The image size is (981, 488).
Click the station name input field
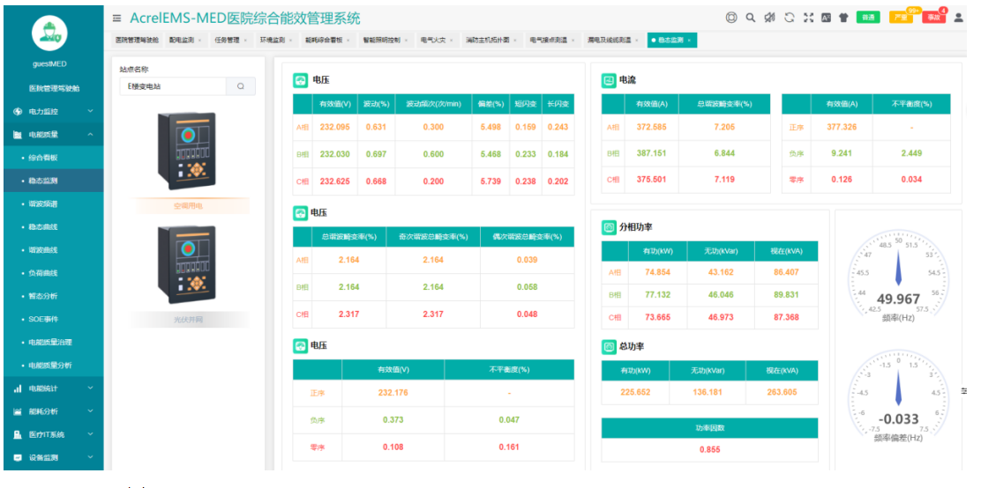[x=174, y=86]
